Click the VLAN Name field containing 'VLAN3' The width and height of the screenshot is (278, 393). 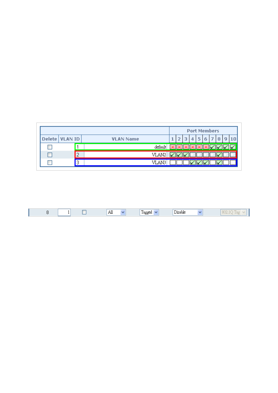click(125, 162)
